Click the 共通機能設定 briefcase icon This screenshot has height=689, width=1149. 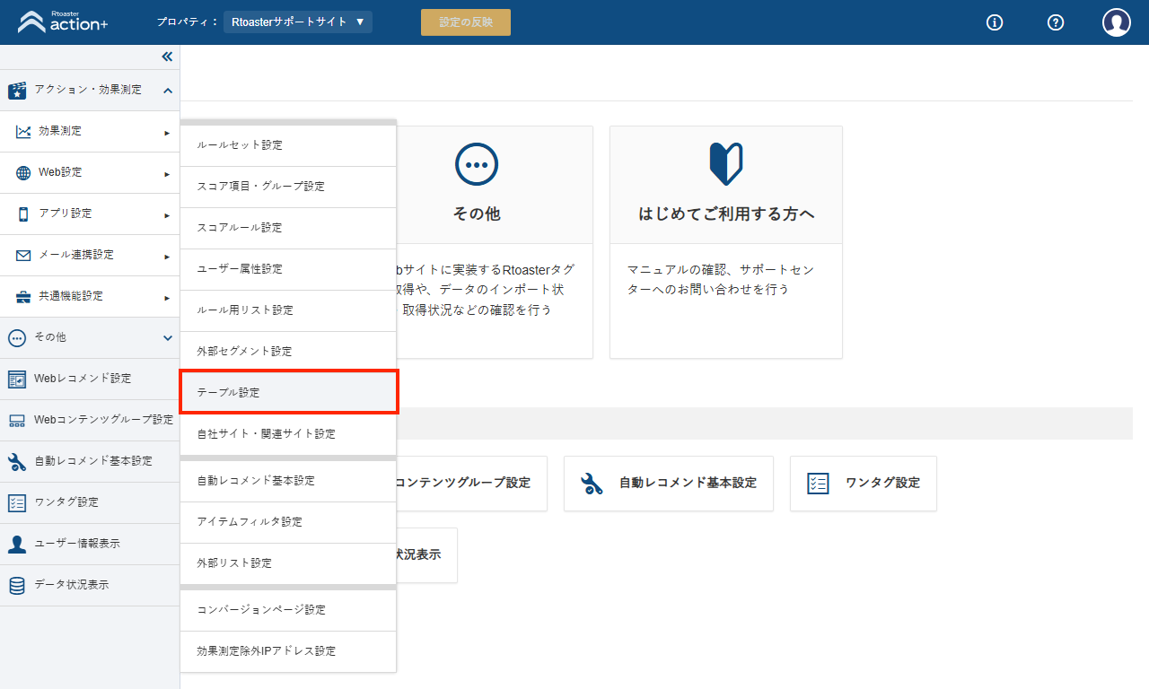pos(23,297)
